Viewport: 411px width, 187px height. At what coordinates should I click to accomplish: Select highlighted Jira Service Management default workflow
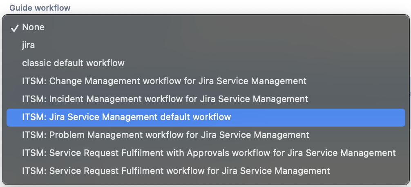click(206, 117)
